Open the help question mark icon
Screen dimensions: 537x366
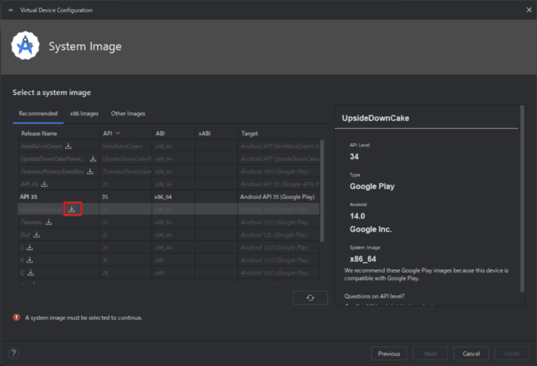14,353
